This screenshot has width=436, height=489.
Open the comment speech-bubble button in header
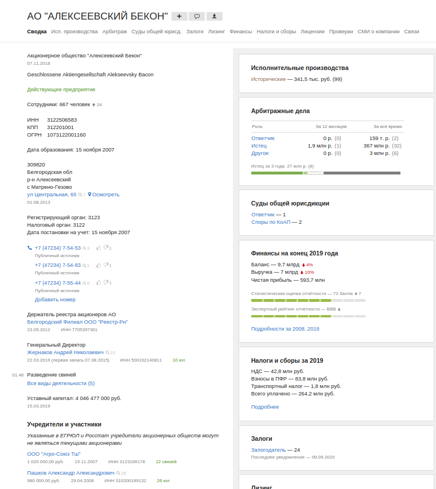click(x=197, y=17)
